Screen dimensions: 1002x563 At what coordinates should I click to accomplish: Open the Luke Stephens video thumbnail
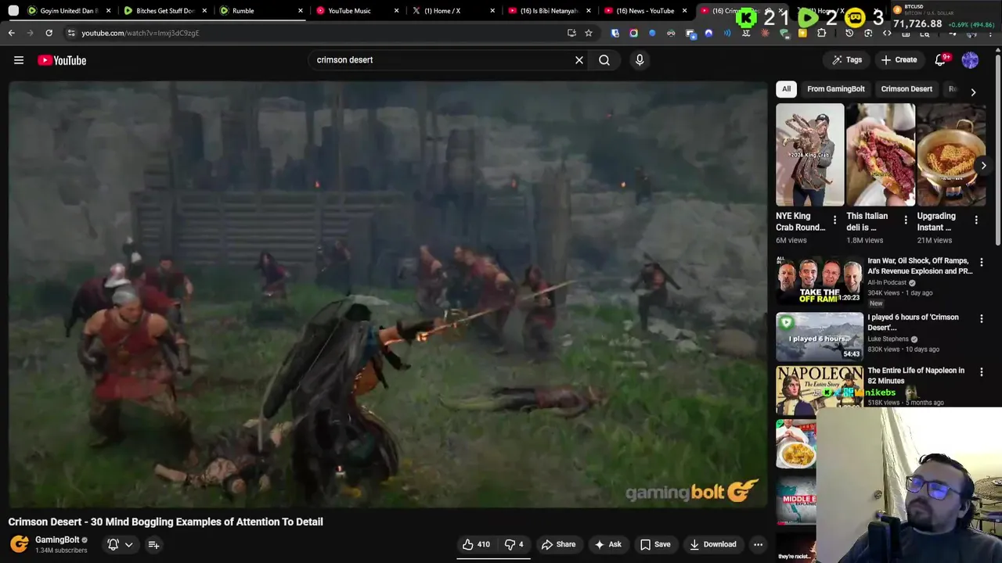[820, 336]
